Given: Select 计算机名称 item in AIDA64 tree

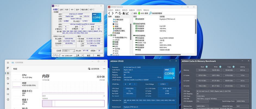Looking at the screenshot, I should pyautogui.click(x=118, y=20).
